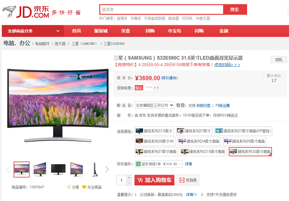
Task: Click breadcrumb 显示器
Action: 60,44
